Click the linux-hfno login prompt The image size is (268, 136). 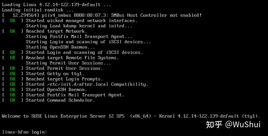pyautogui.click(x=25, y=132)
